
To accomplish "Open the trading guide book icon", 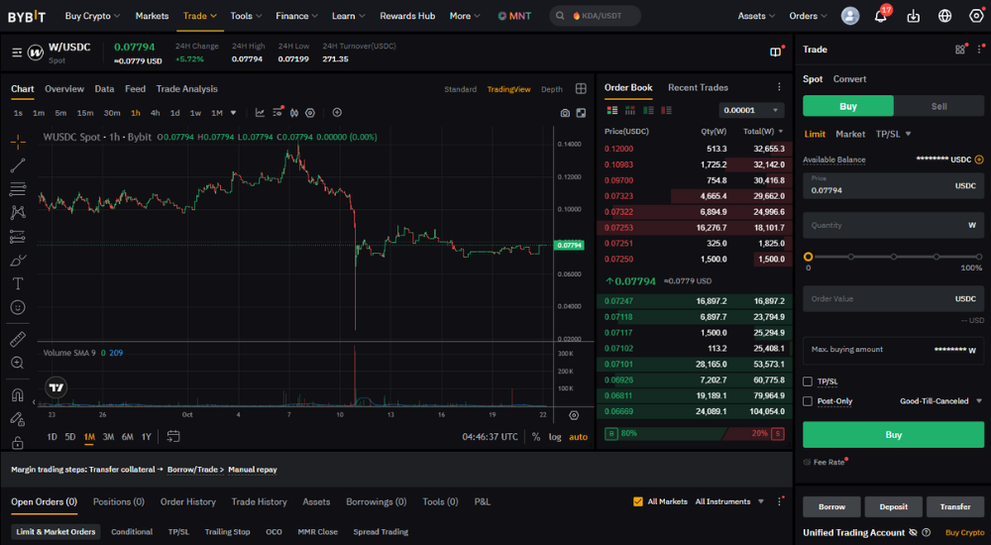I will pos(776,52).
